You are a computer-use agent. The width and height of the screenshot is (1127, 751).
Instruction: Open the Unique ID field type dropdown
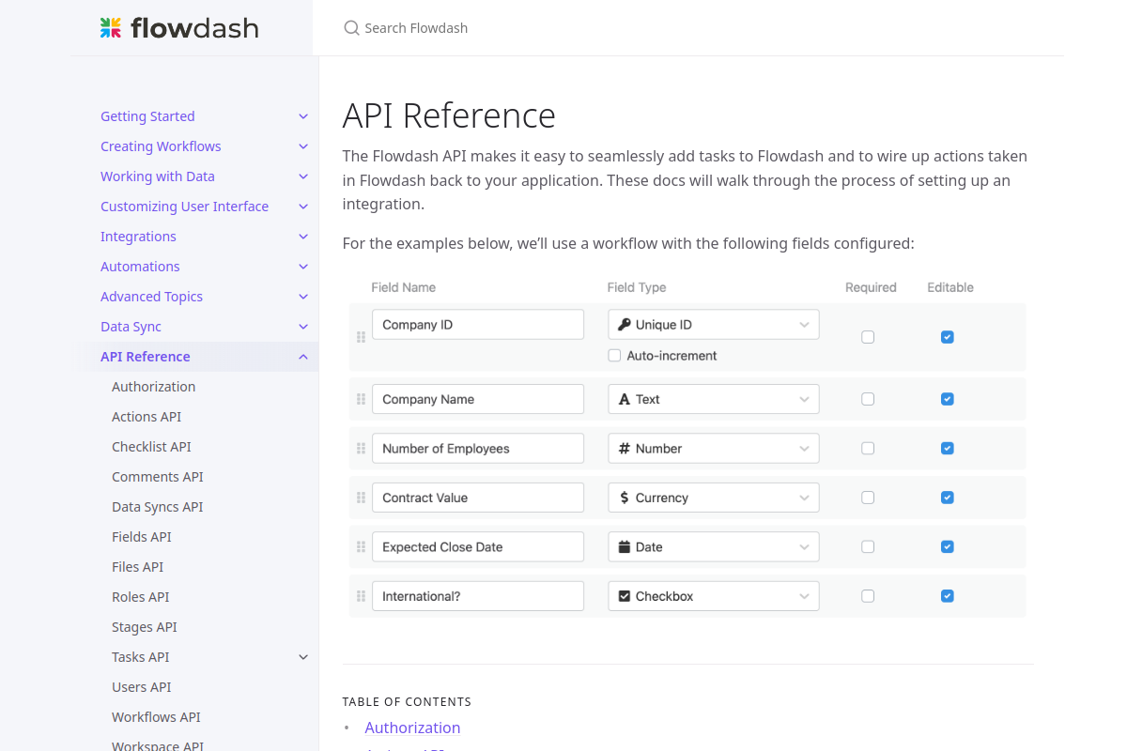click(x=714, y=325)
